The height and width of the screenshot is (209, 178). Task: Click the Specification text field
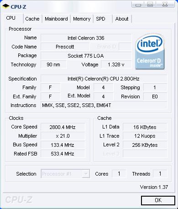click(104, 79)
